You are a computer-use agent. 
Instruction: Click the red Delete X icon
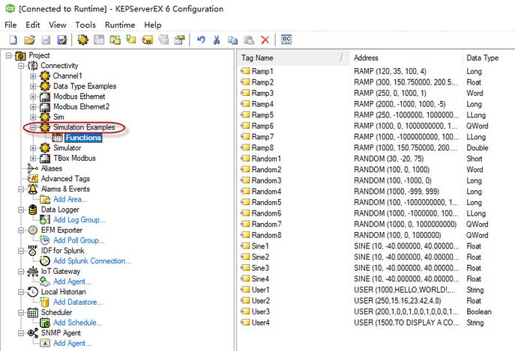[x=265, y=40]
